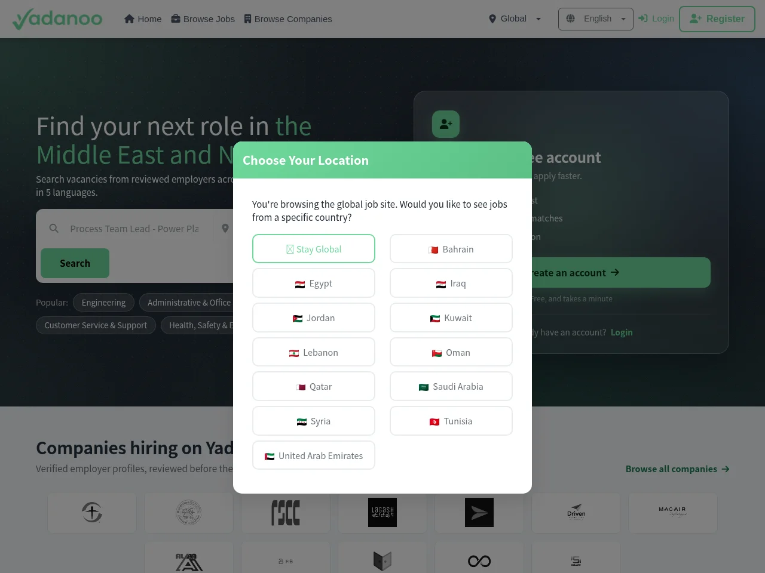Image resolution: width=765 pixels, height=573 pixels.
Task: Select Health, Safety tag
Action: 197,325
